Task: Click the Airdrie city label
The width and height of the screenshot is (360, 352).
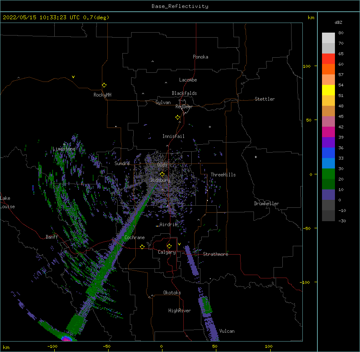Action: tap(169, 224)
